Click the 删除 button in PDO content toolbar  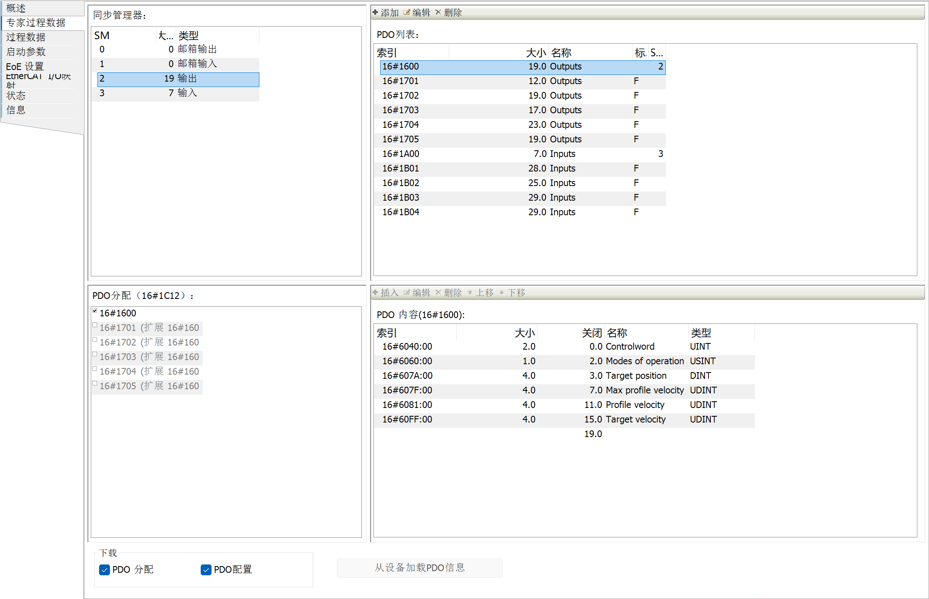448,293
